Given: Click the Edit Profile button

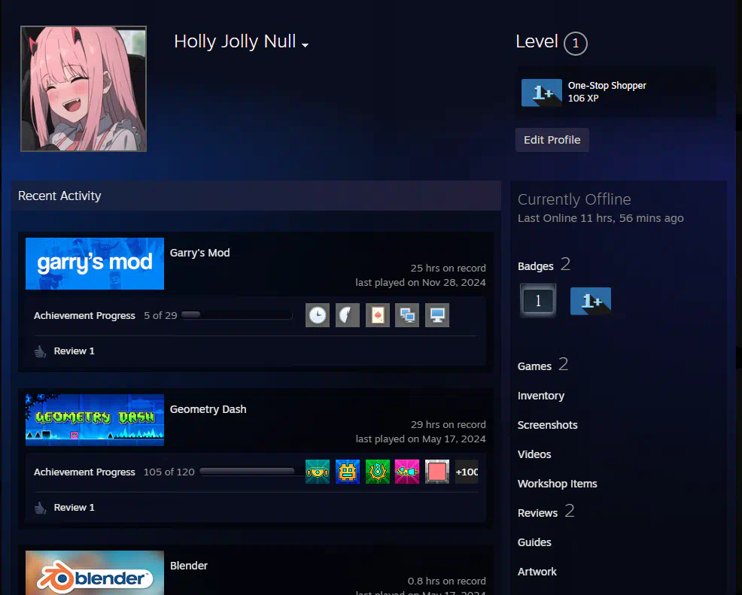Looking at the screenshot, I should [552, 140].
